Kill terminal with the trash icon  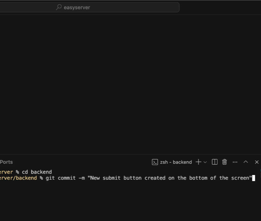point(225,162)
